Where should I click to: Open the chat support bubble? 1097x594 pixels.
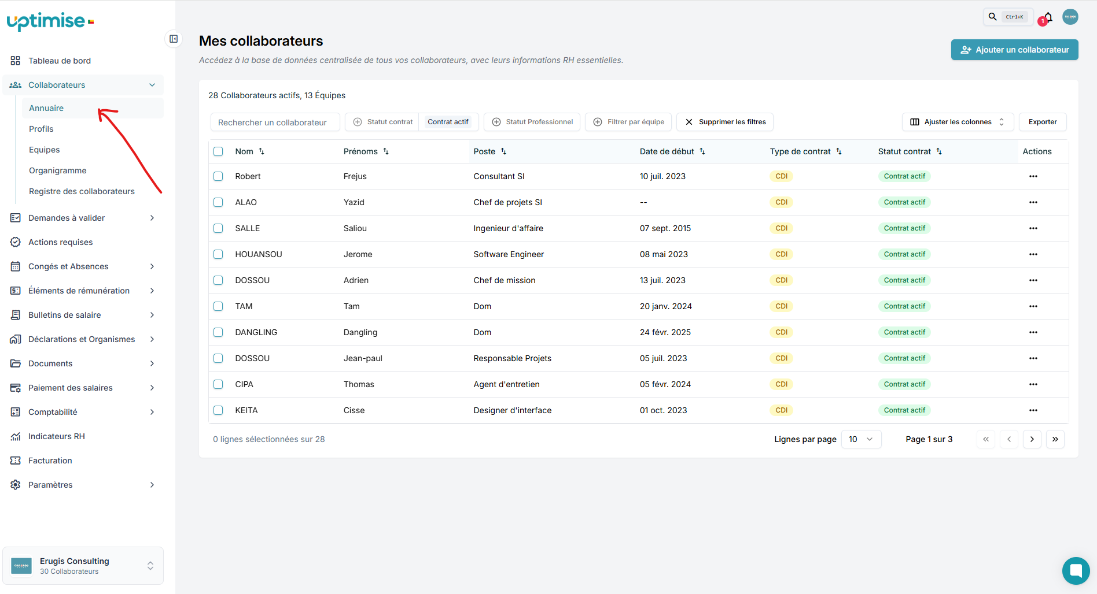(x=1076, y=571)
